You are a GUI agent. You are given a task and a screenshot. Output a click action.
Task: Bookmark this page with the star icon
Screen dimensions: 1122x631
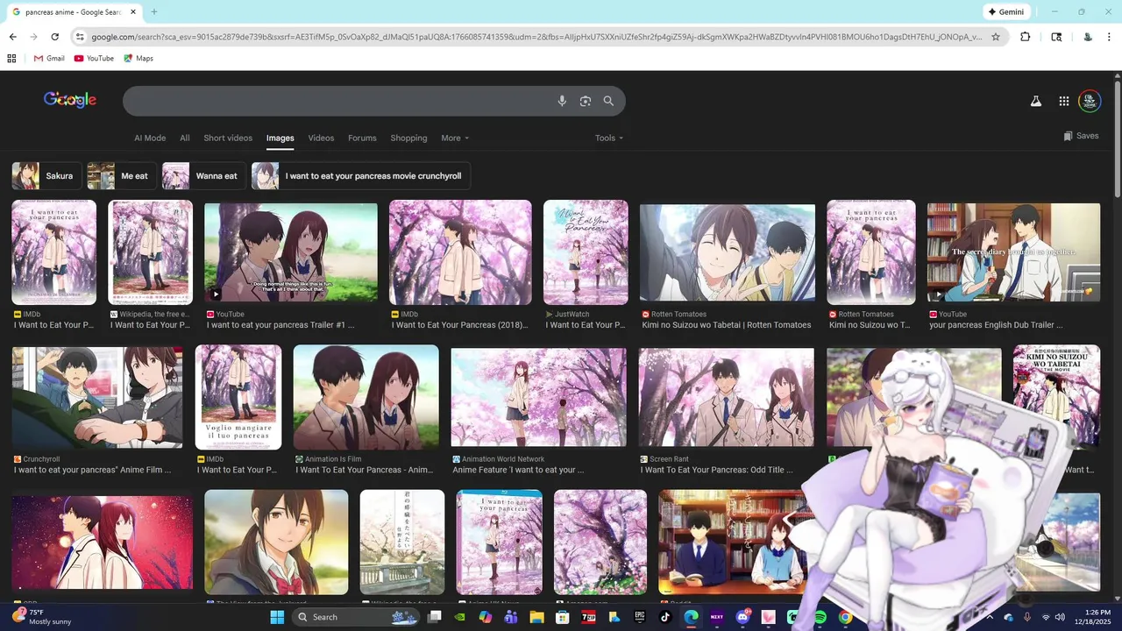click(996, 37)
